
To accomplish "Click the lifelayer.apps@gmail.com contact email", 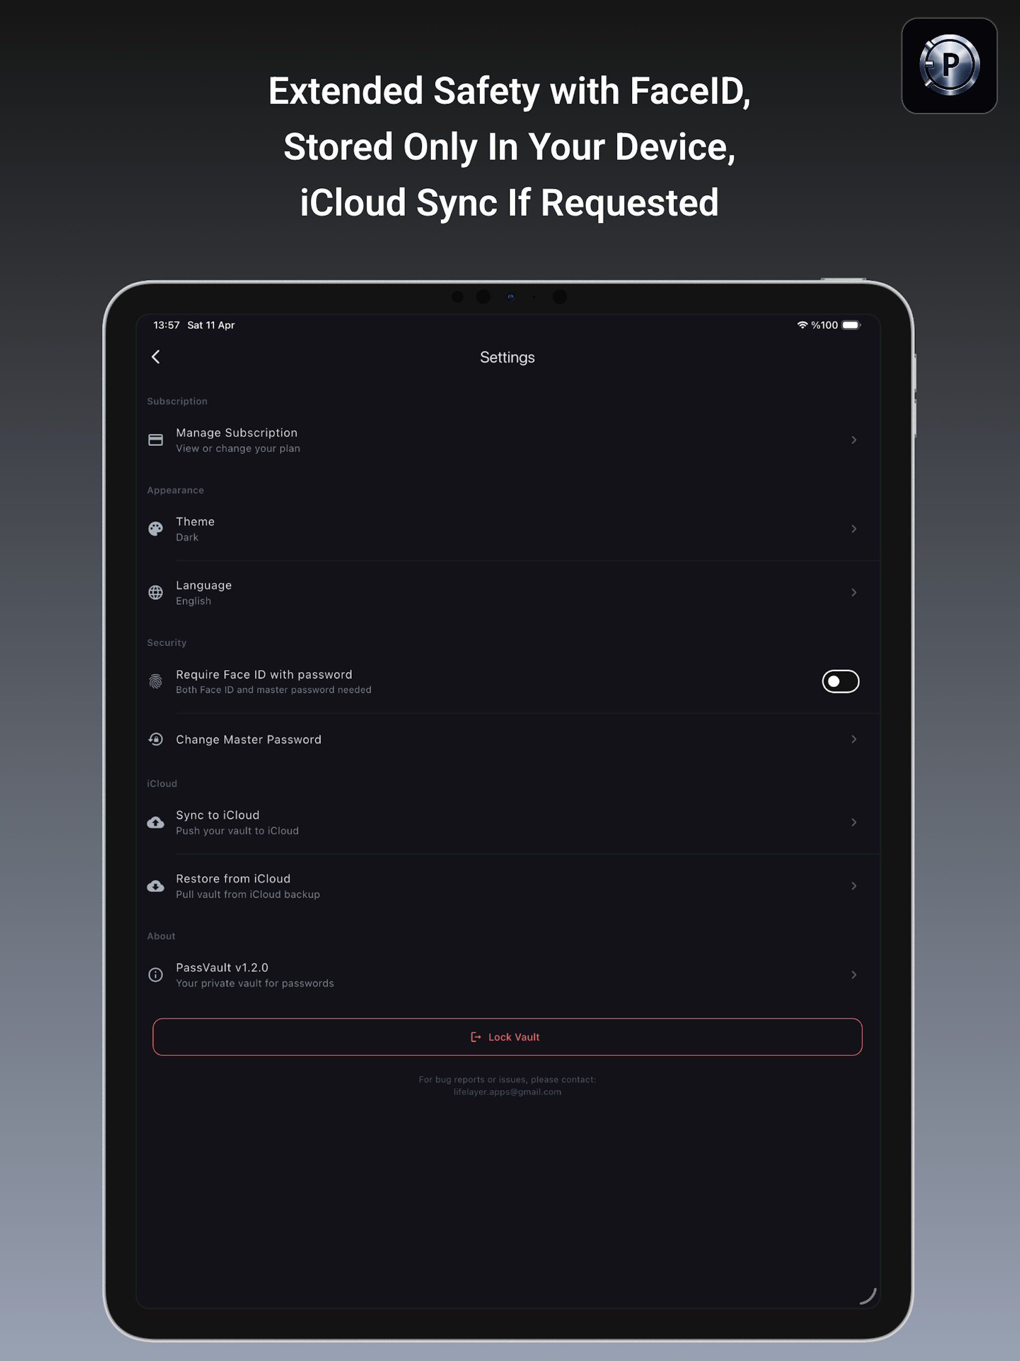I will 508,1092.
